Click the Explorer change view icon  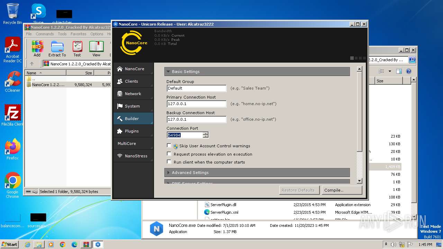coord(381,71)
